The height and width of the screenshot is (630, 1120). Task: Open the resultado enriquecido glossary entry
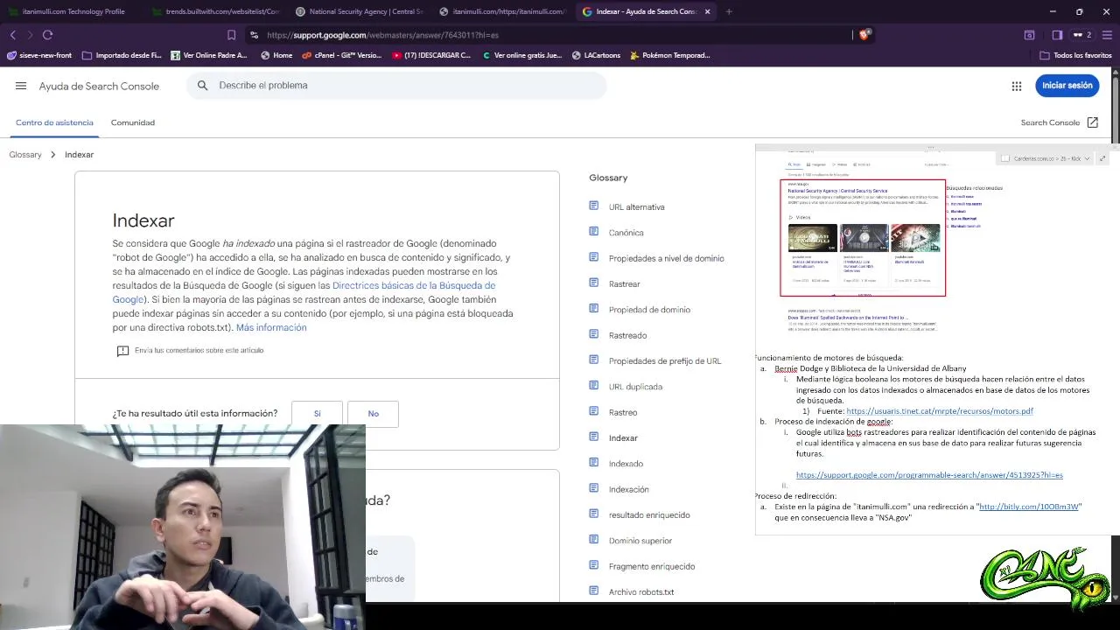pyautogui.click(x=649, y=514)
